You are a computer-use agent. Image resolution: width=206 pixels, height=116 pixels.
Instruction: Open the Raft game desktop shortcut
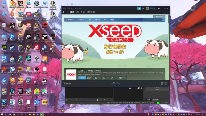coord(29,81)
